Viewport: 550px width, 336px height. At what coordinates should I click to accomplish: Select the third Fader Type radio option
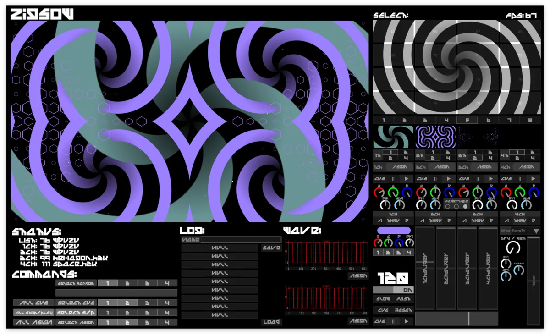point(466,207)
